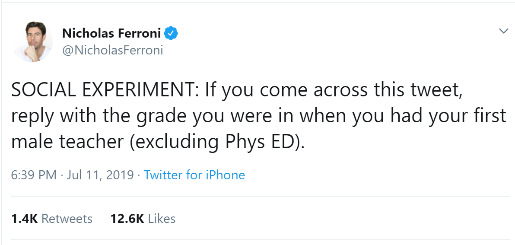Image resolution: width=515 pixels, height=245 pixels.
Task: View the 12.6K Likes list
Action: point(143,219)
